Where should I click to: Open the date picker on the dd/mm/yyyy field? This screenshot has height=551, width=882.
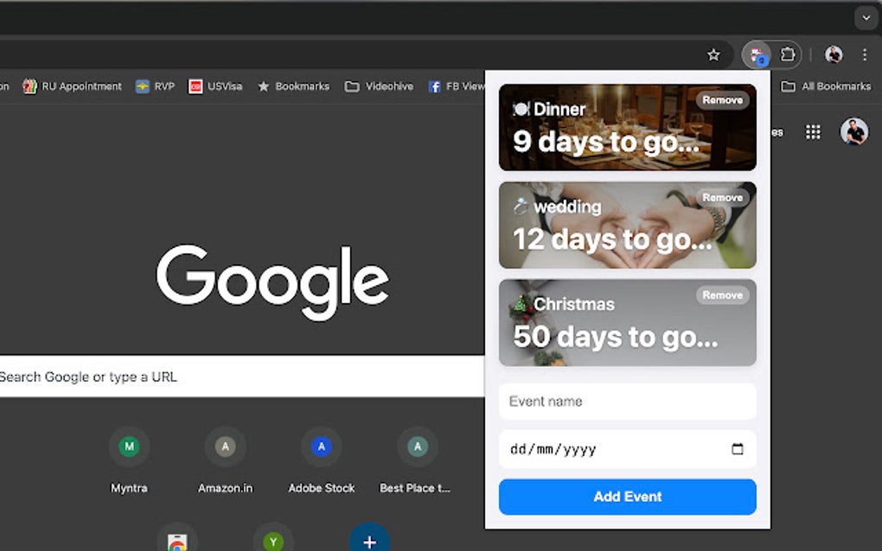coord(737,449)
